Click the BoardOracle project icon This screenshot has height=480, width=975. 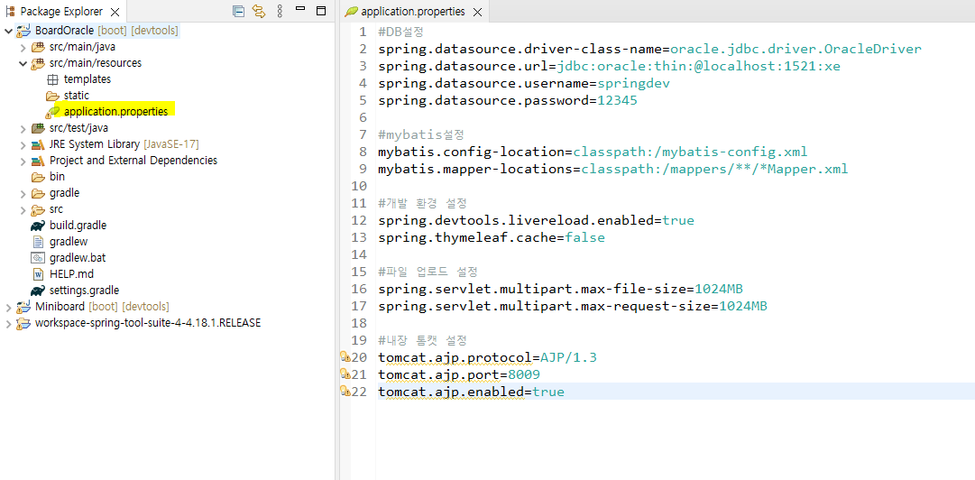[x=23, y=31]
